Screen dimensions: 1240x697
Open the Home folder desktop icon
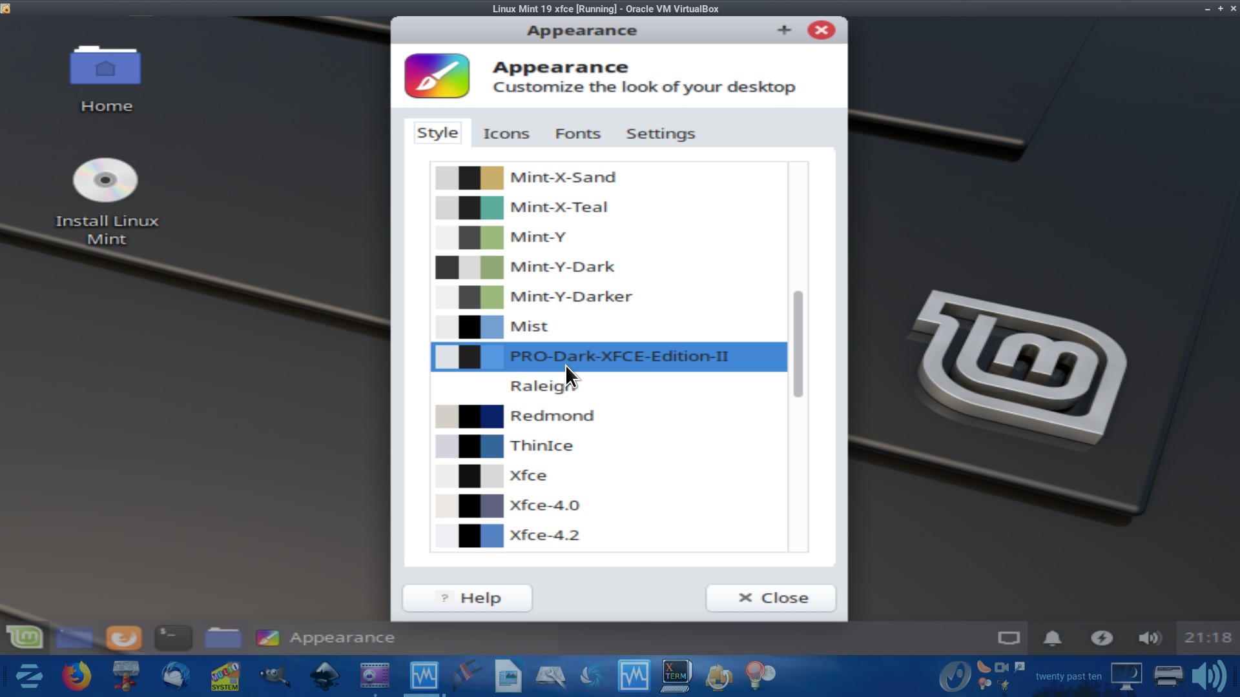pos(106,66)
